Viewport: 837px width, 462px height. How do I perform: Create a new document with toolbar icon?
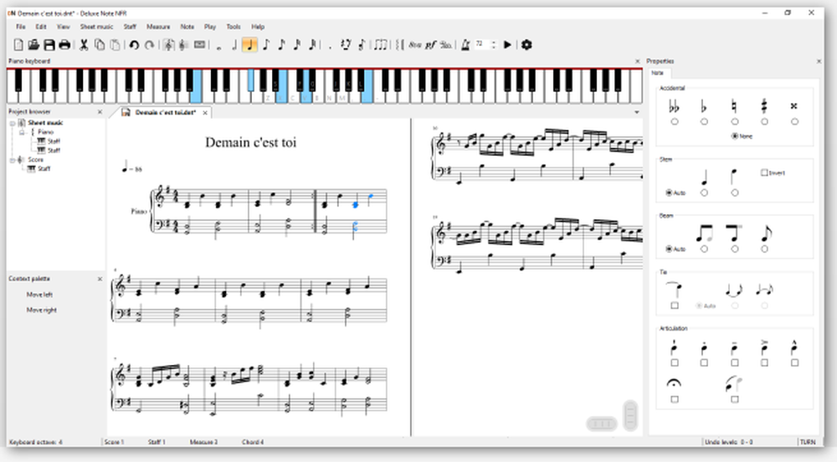[18, 45]
